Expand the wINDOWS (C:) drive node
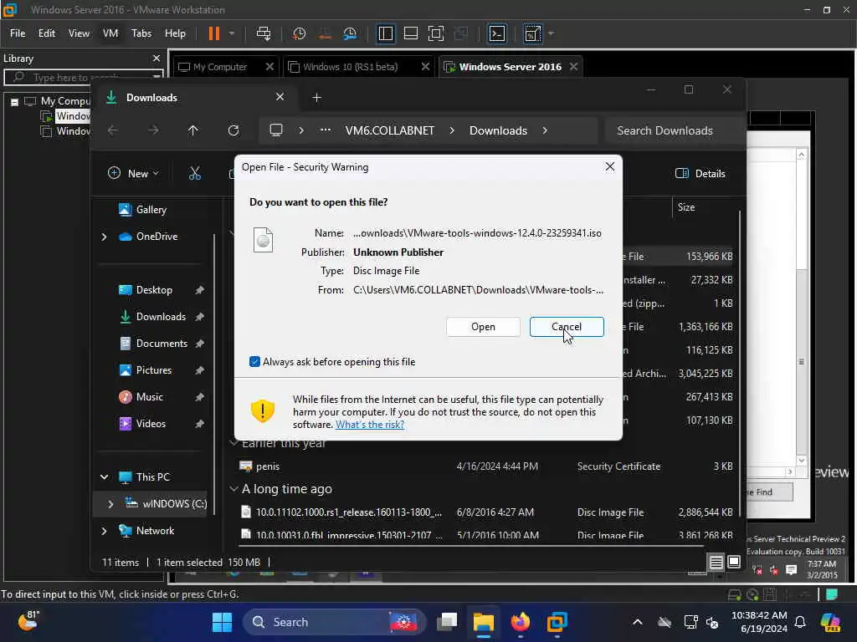857x642 pixels. click(x=110, y=504)
